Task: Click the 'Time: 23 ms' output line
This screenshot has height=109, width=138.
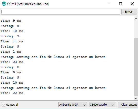Action: coord(12,62)
